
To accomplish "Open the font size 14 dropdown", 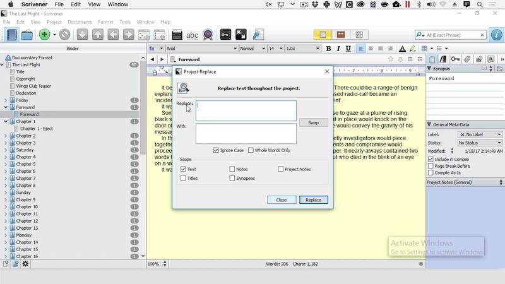I will pyautogui.click(x=275, y=49).
